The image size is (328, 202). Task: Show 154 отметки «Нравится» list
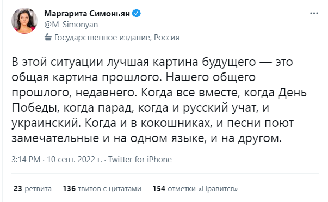pos(195,188)
